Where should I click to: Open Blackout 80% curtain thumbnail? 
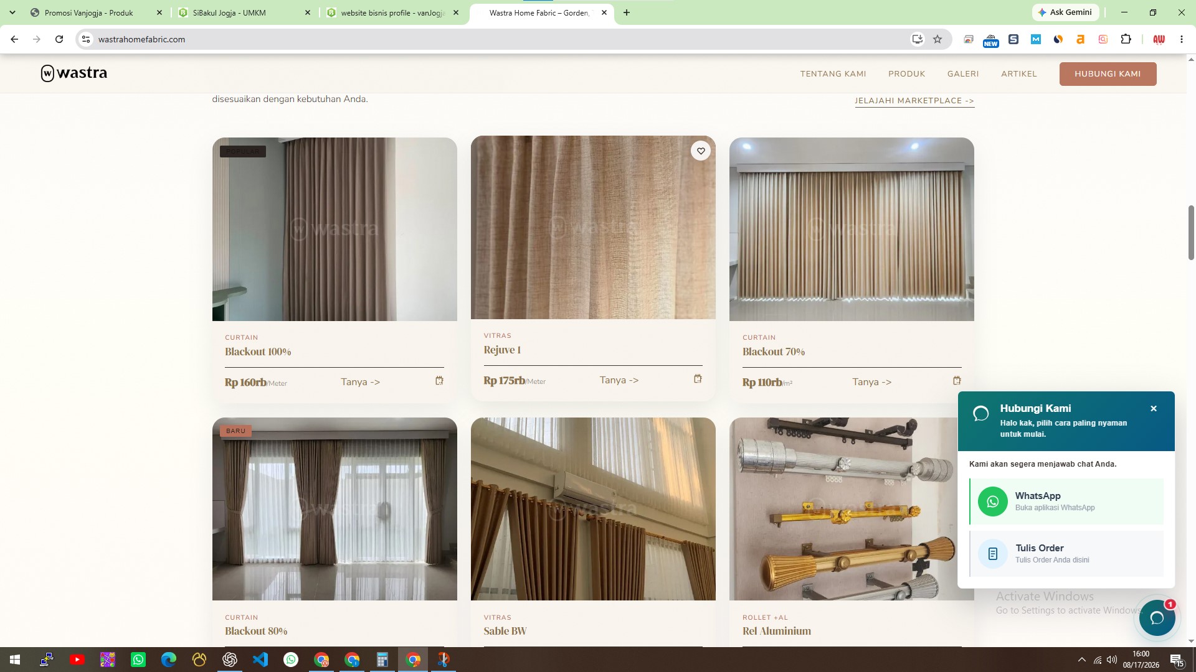coord(335,509)
